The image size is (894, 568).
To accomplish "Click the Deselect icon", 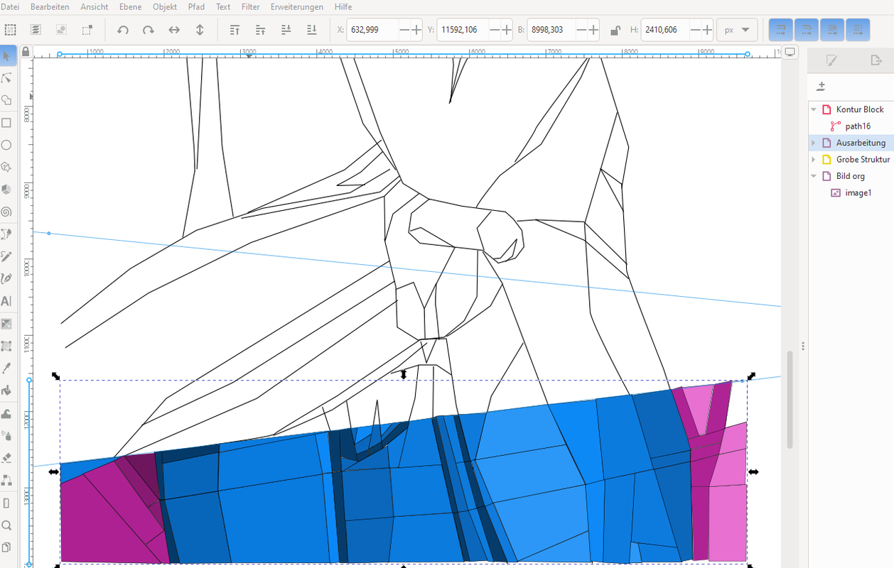I will (61, 30).
